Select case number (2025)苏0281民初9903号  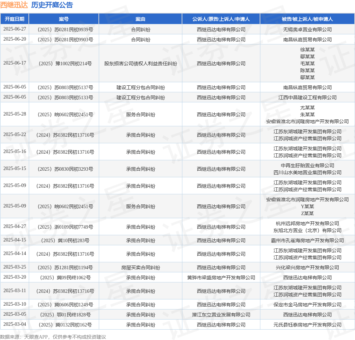(65, 40)
